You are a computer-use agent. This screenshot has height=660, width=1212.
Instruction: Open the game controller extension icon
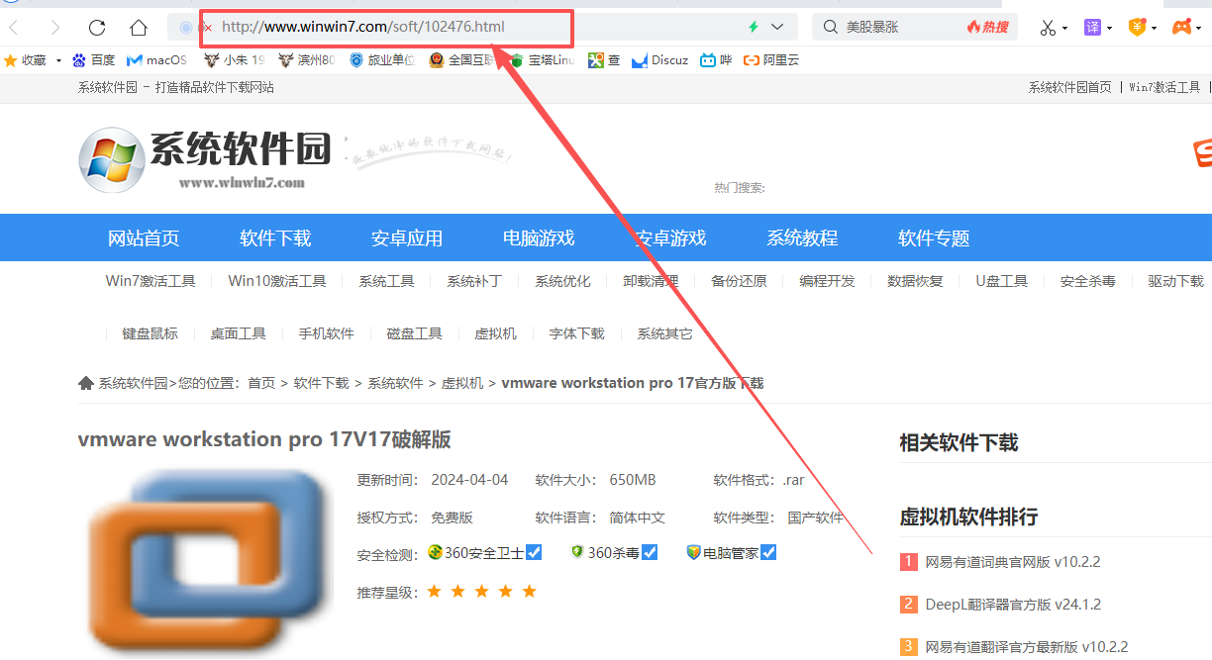point(1182,27)
